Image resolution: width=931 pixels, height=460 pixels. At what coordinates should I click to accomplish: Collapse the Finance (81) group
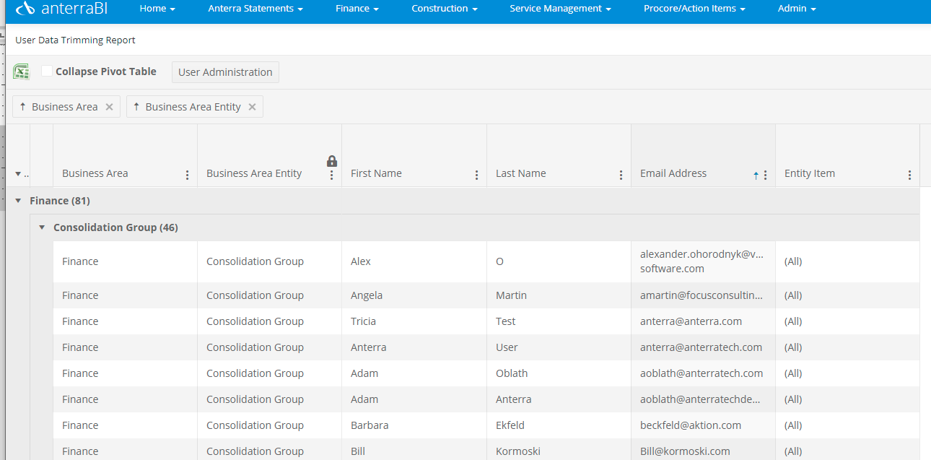pos(18,201)
